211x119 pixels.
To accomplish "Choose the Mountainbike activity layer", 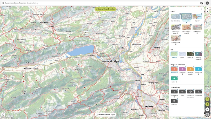I will [x=190, y=69].
